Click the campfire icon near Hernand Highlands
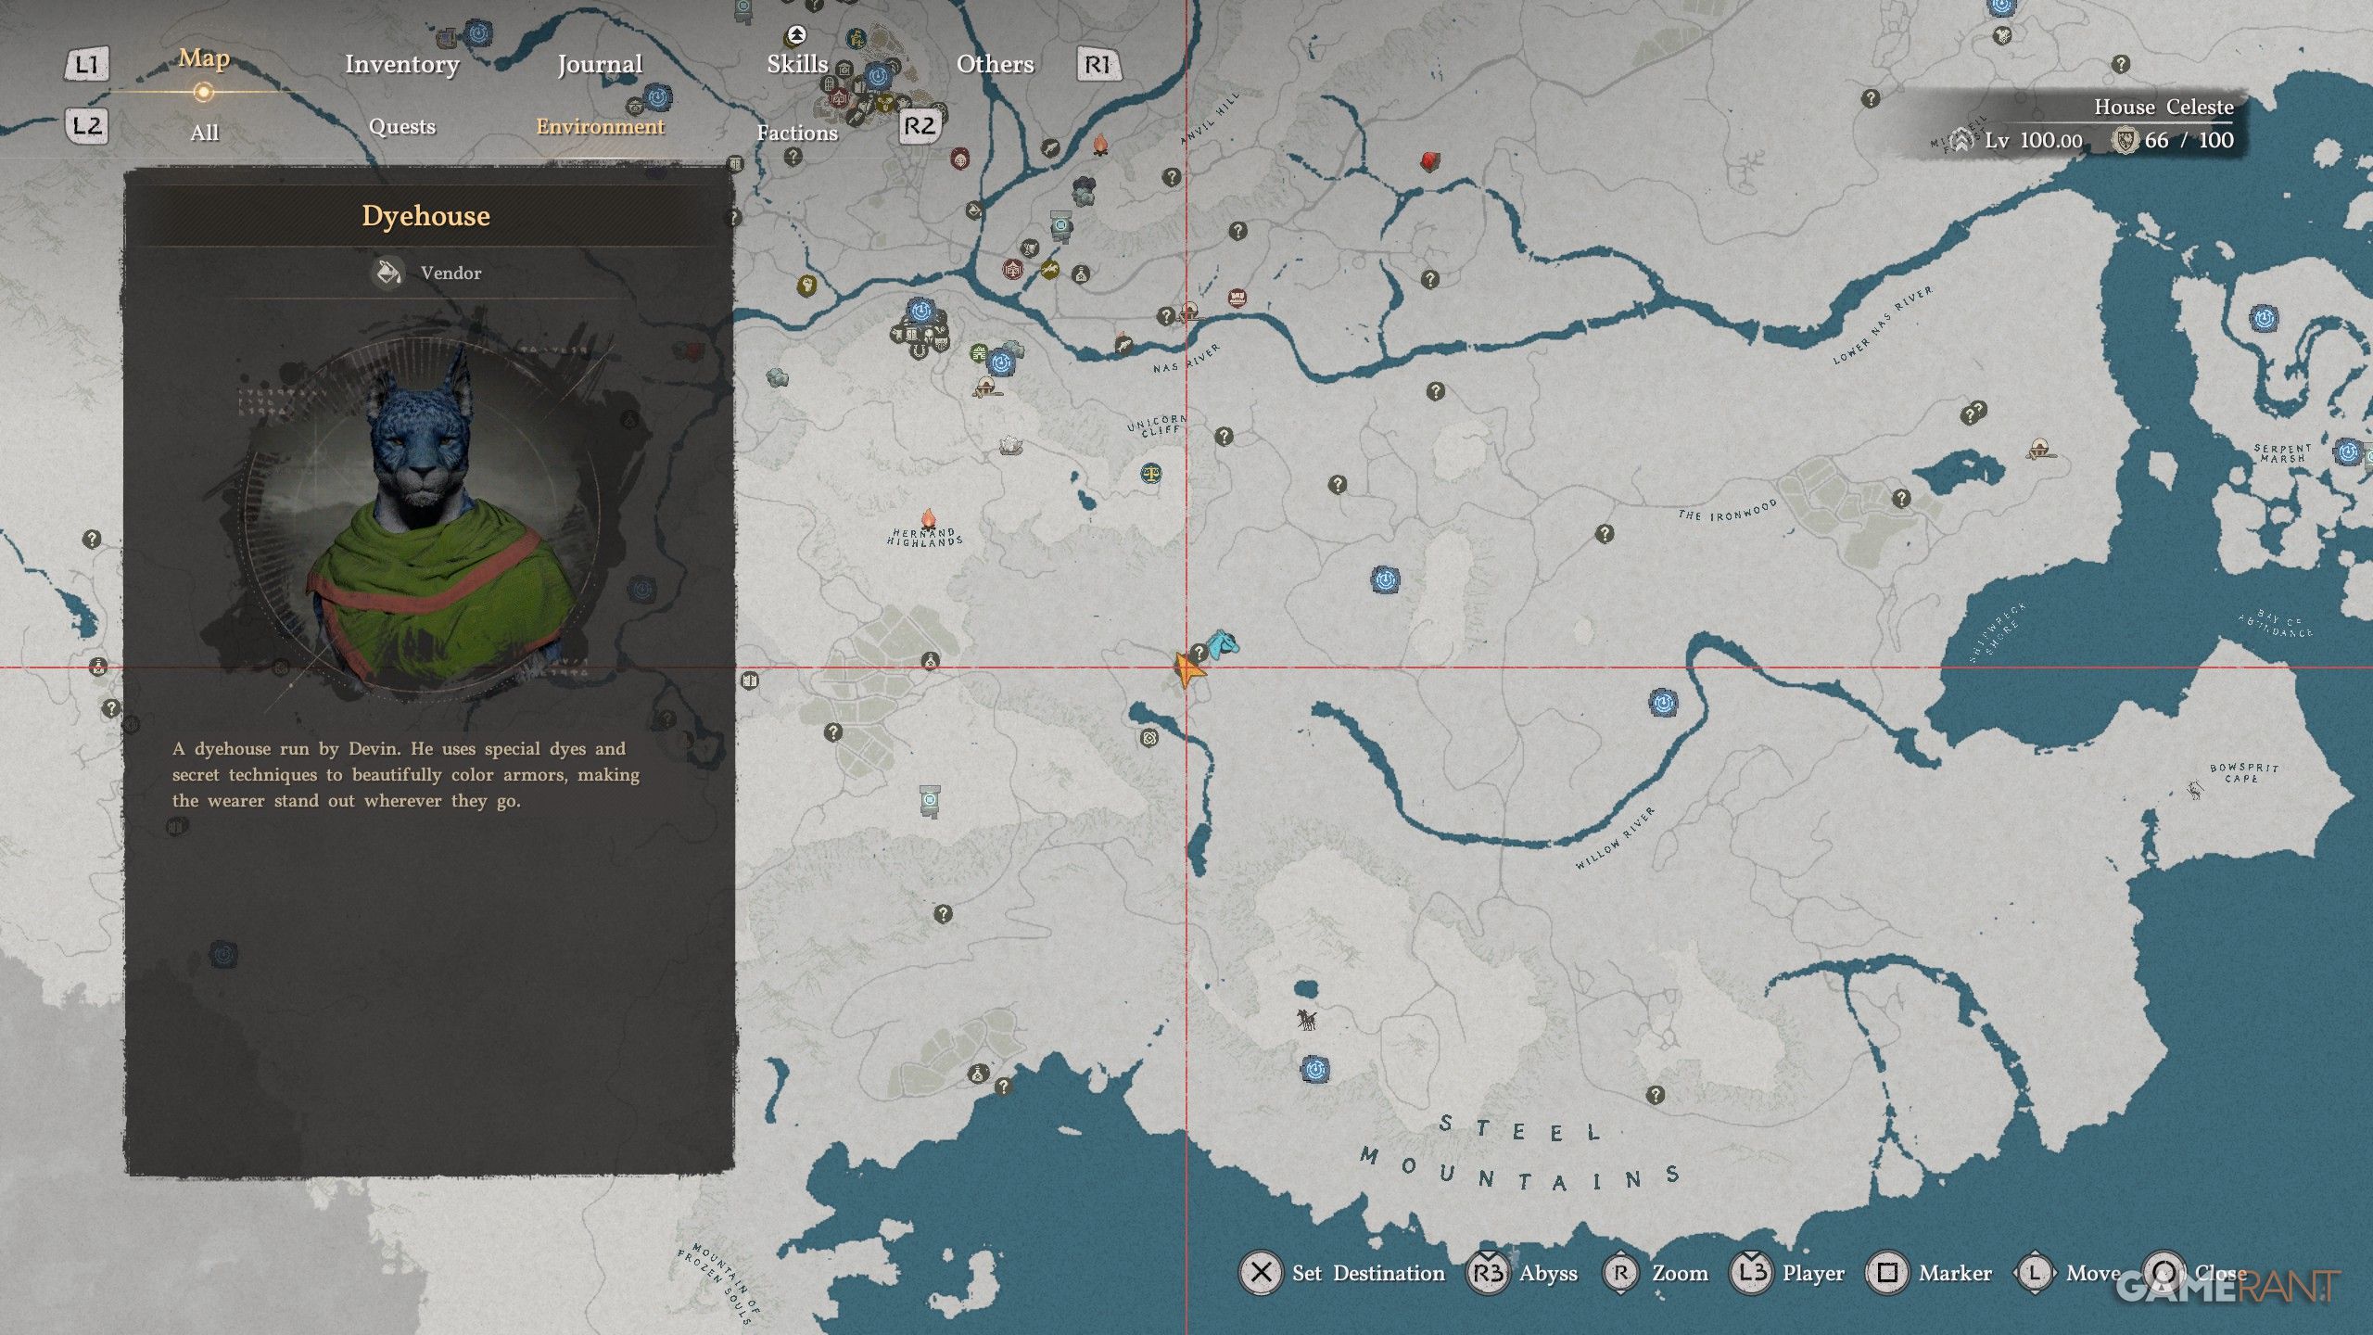Viewport: 2373px width, 1335px height. (x=927, y=518)
